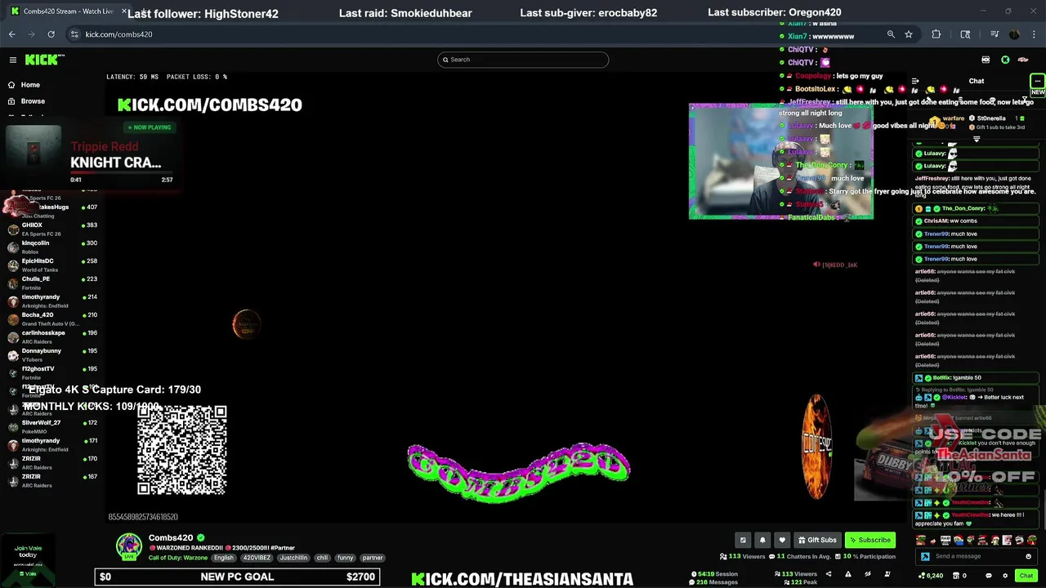Open carlinhosskape channel in sidebar
The height and width of the screenshot is (588, 1046).
coord(51,336)
